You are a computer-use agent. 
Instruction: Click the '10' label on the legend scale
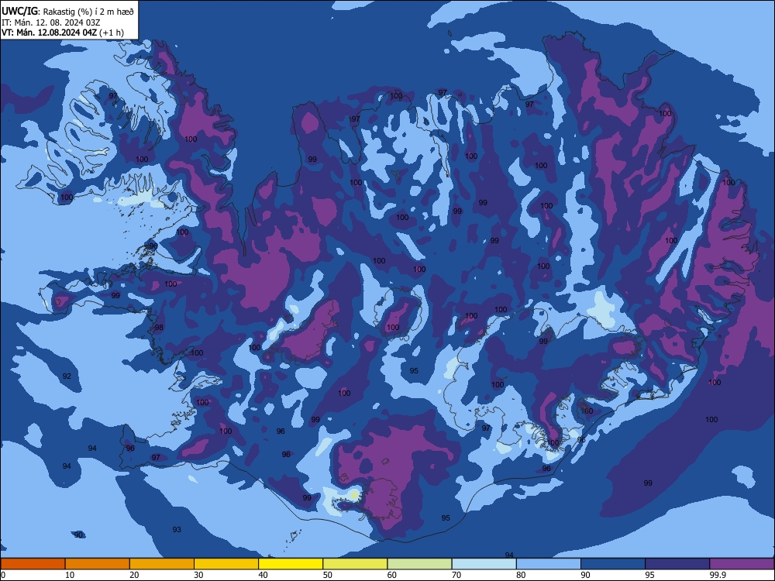[x=70, y=575]
